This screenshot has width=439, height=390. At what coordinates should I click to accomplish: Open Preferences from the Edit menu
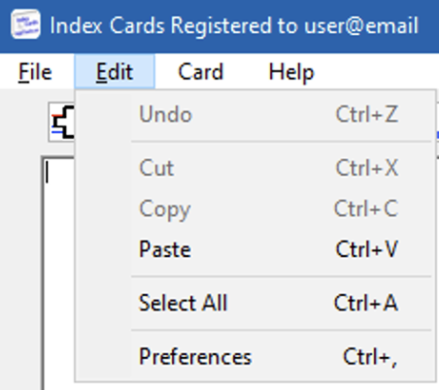pos(255,357)
